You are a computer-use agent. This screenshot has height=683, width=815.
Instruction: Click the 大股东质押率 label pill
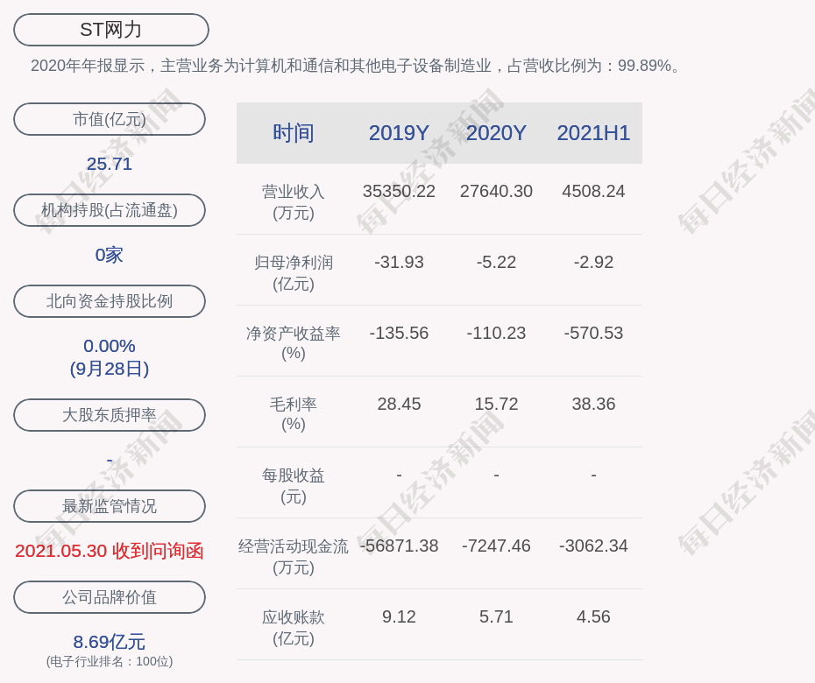click(x=110, y=414)
